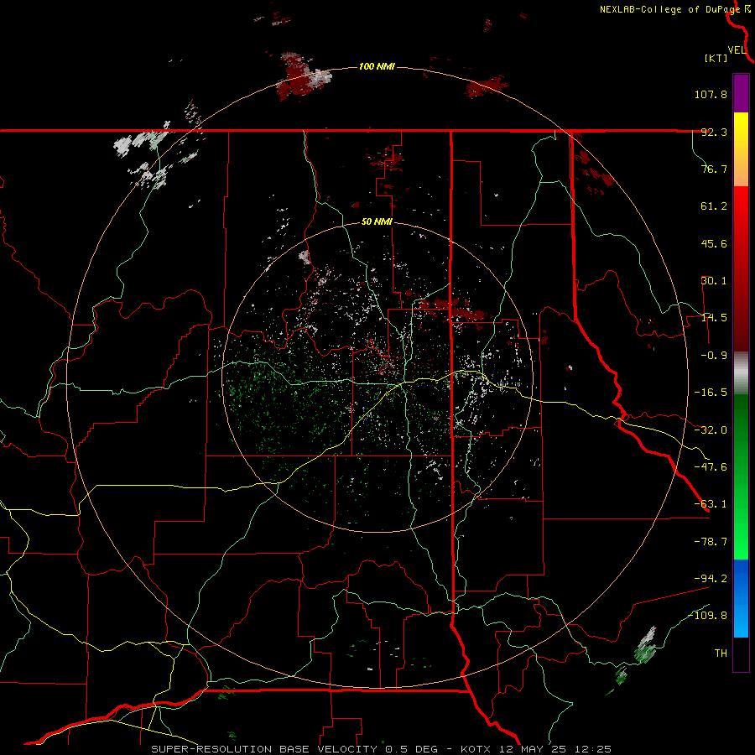This screenshot has height=755, width=755.
Task: Click the -63.1 velocity scale value
Action: click(x=711, y=504)
